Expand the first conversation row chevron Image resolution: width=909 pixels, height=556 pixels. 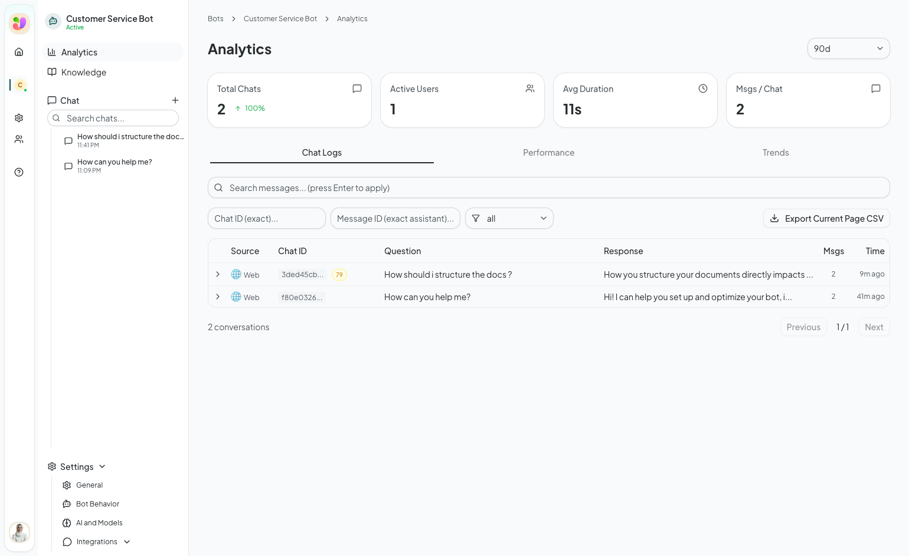point(218,274)
